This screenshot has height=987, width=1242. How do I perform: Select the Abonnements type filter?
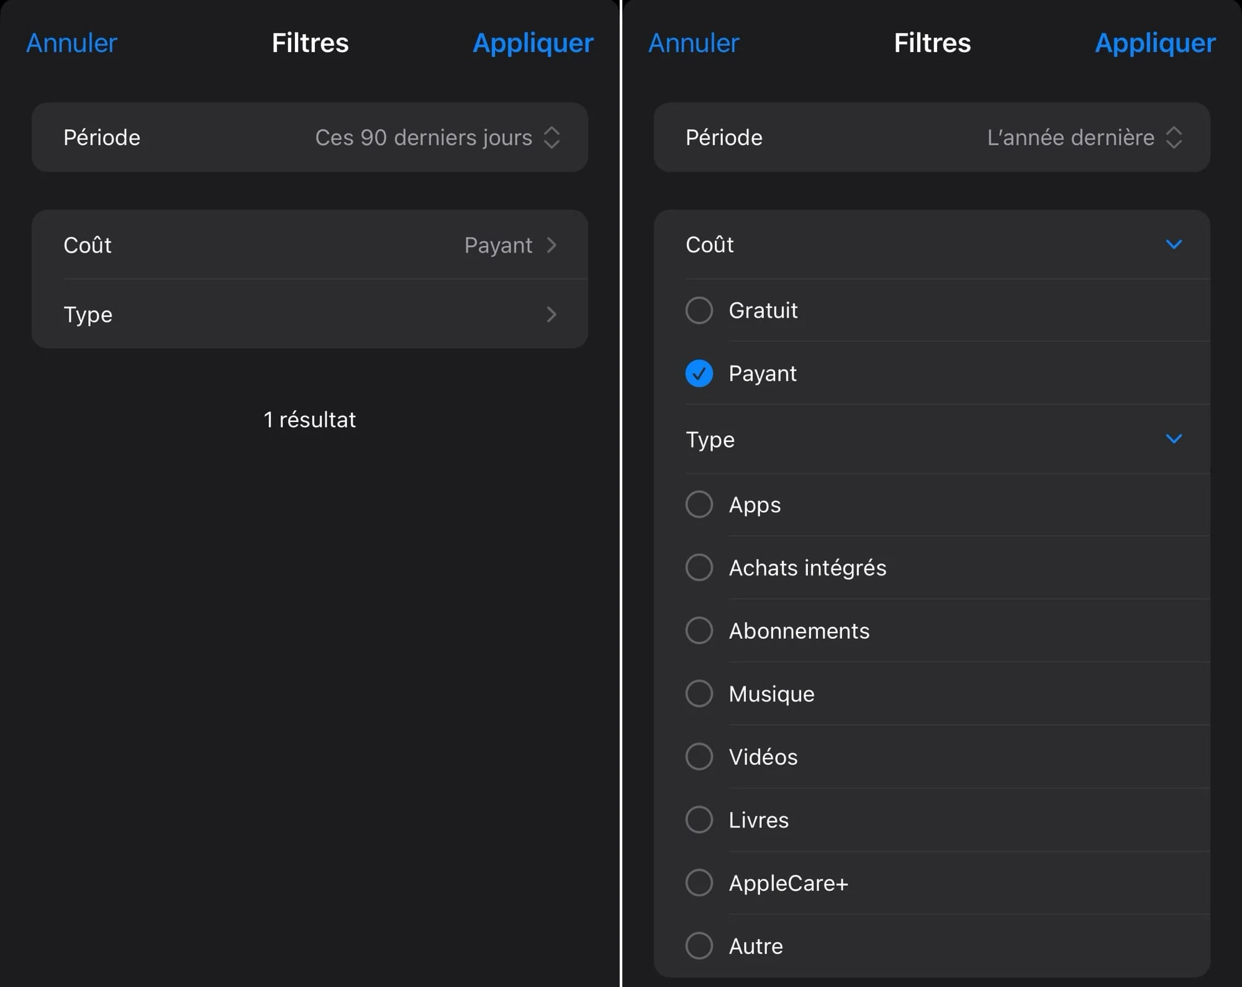pyautogui.click(x=931, y=631)
